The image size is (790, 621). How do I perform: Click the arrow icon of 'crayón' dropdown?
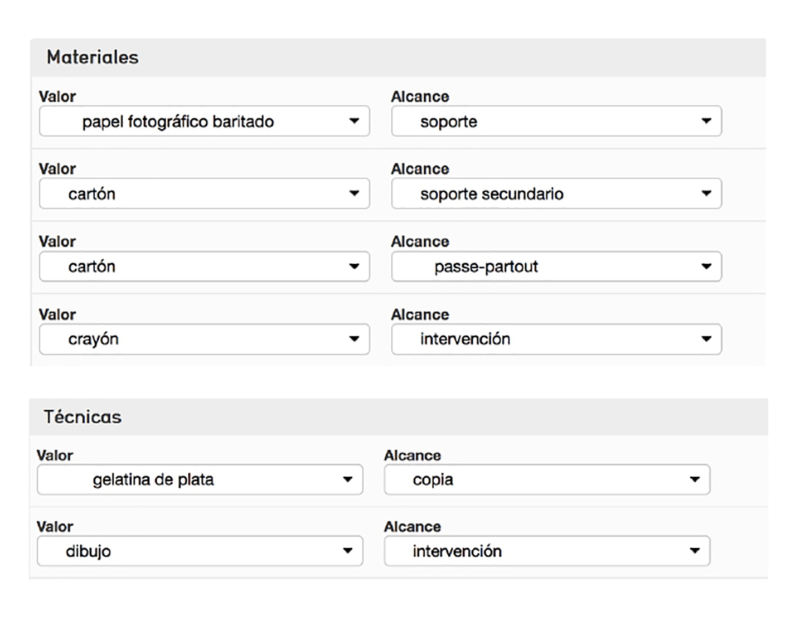pyautogui.click(x=354, y=339)
